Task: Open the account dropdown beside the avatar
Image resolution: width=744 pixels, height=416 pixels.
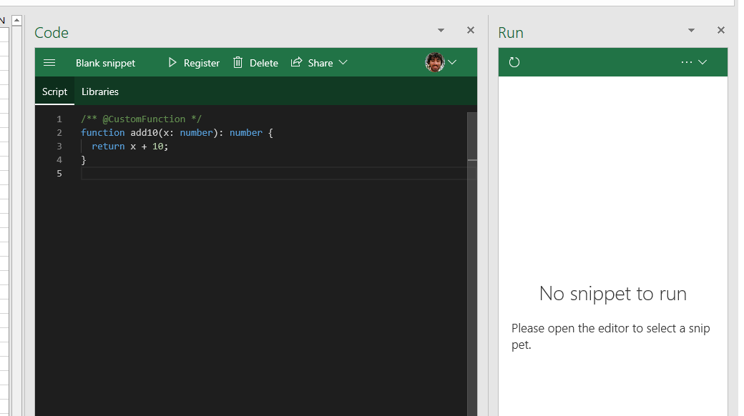Action: tap(453, 62)
